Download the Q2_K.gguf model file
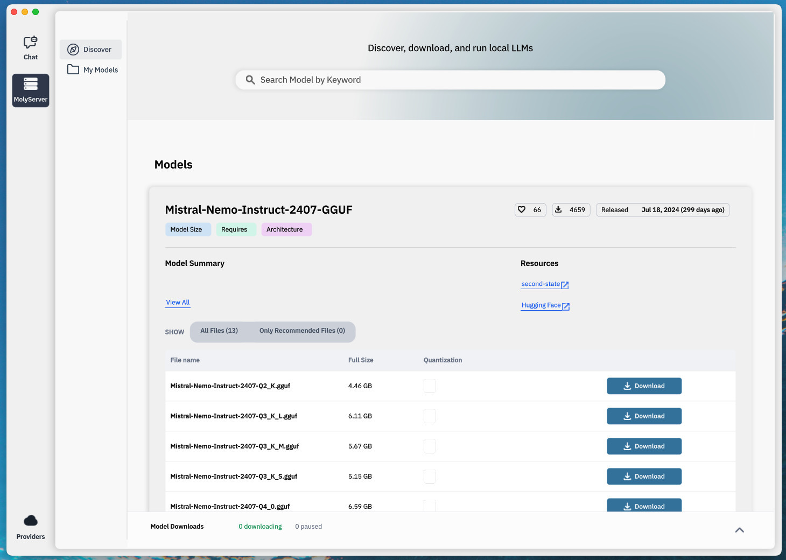This screenshot has width=786, height=560. click(x=644, y=386)
